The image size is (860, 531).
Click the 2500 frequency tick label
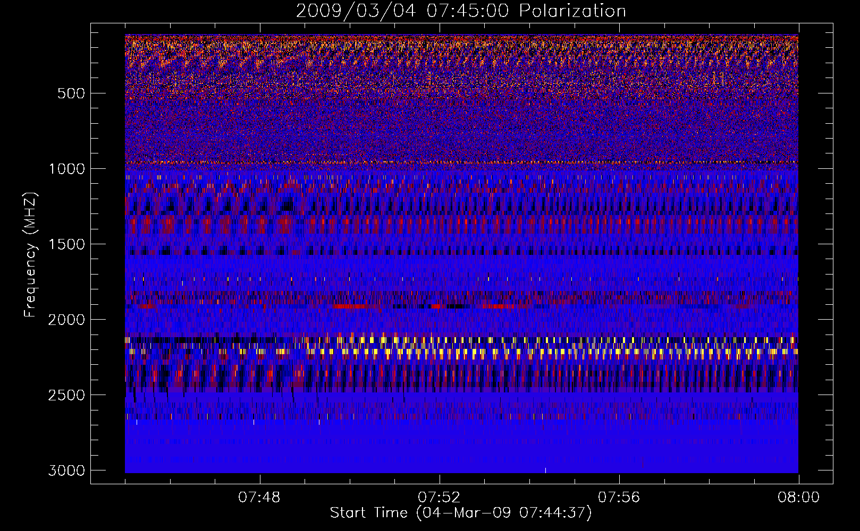click(66, 395)
